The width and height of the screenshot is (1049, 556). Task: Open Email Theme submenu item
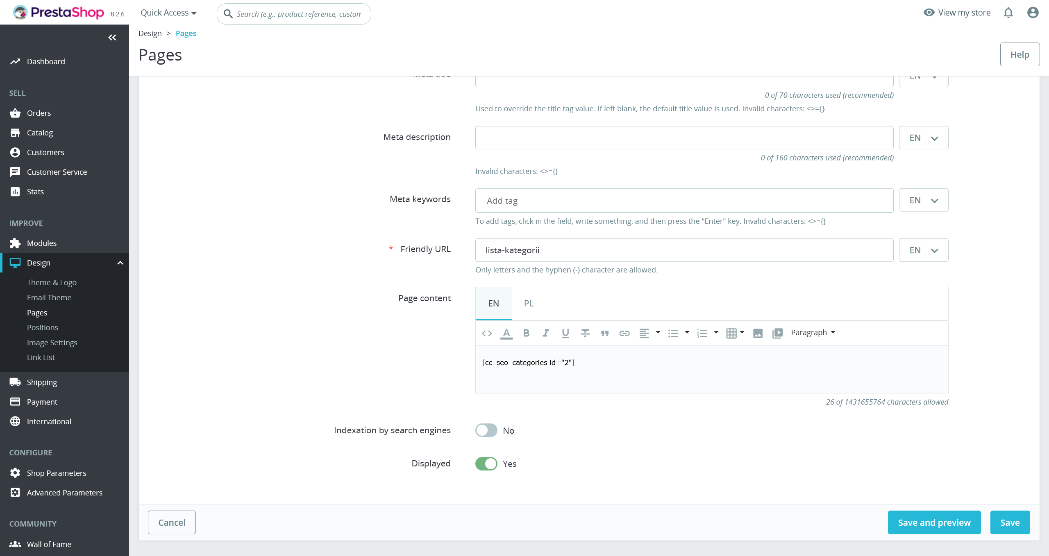pyautogui.click(x=49, y=297)
